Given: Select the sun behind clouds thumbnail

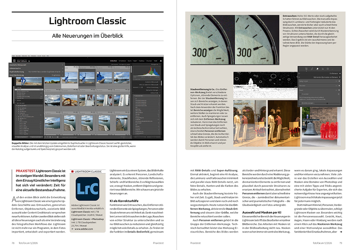Looking at the screenshot, I should click(52, 100).
